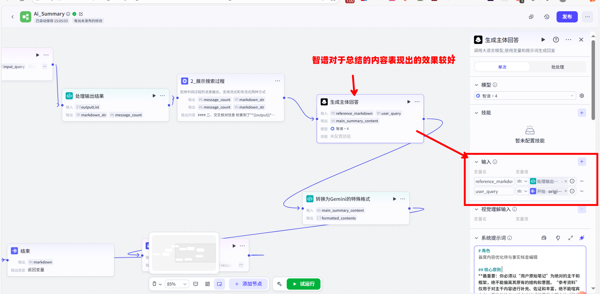Image resolution: width=600 pixels, height=294 pixels.
Task: Click the wrench debug icon
Action: coord(280,284)
